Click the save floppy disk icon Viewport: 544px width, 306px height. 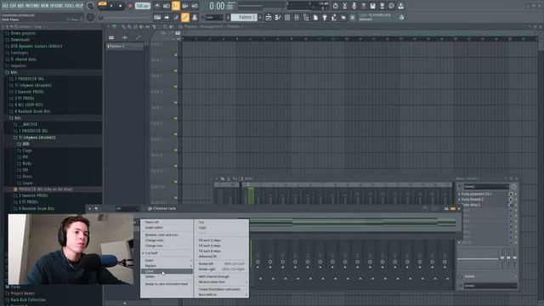click(372, 6)
